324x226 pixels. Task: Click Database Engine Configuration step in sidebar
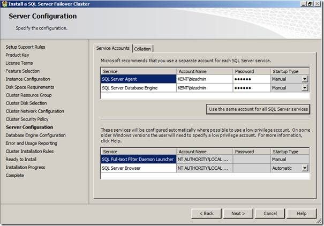point(36,135)
